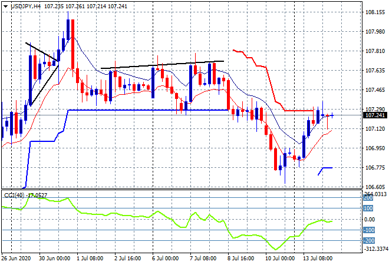Select the long black trendline across the 2–8 July highs

tap(163, 65)
